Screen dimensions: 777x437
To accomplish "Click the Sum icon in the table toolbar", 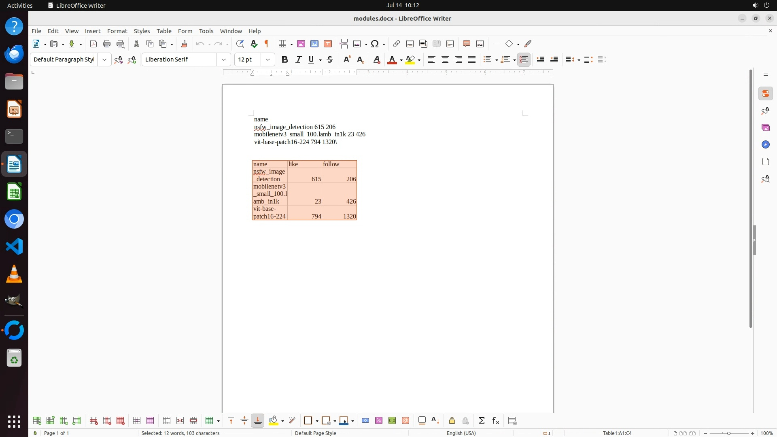I will tap(482, 421).
